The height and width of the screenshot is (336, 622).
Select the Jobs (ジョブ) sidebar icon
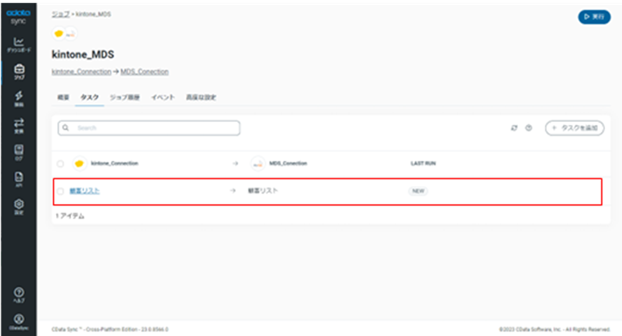19,72
